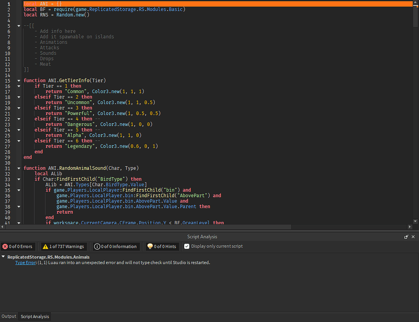Click the lightbulb Hints icon
419x322 pixels.
[x=150, y=246]
